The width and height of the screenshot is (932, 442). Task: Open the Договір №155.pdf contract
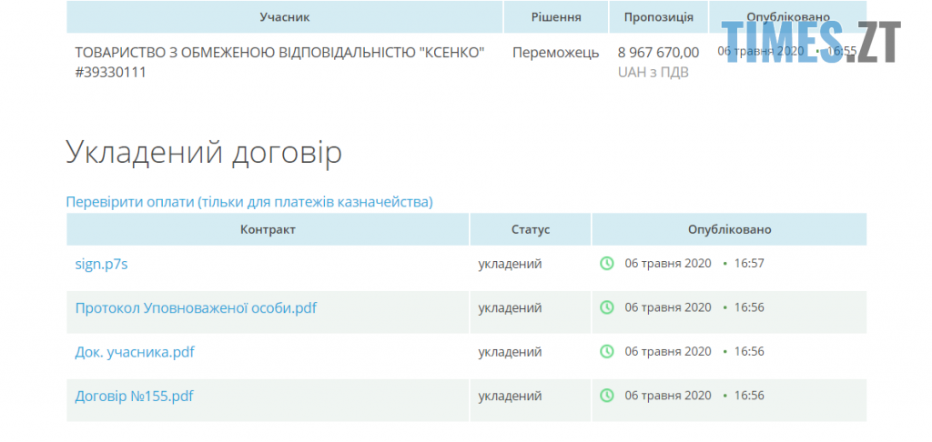tap(134, 396)
